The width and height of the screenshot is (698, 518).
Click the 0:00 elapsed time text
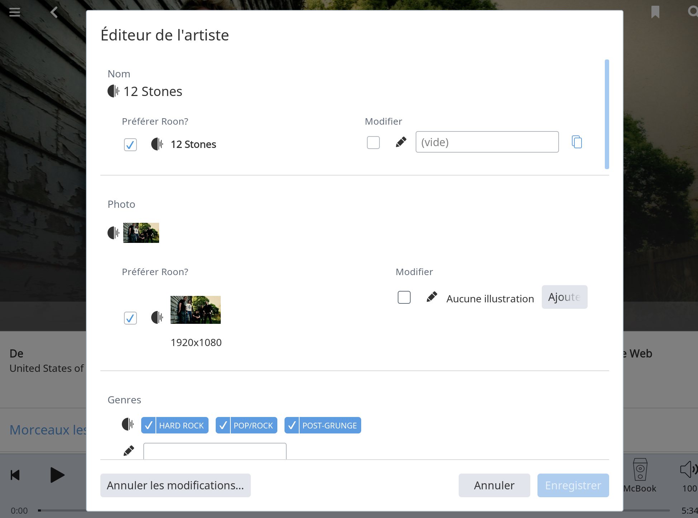[x=19, y=510]
